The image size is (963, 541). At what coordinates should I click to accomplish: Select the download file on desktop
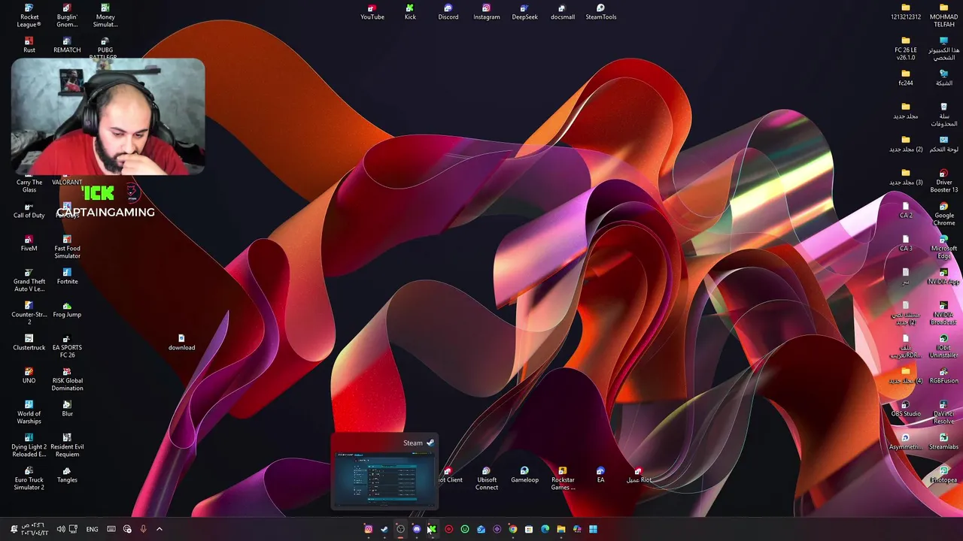point(181,342)
